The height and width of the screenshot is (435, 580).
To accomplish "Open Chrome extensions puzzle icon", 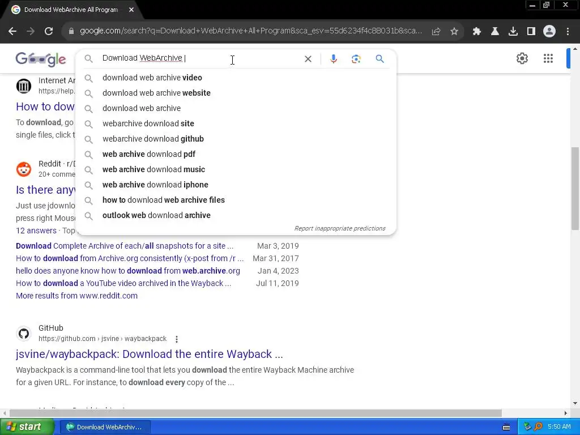I will click(x=477, y=32).
